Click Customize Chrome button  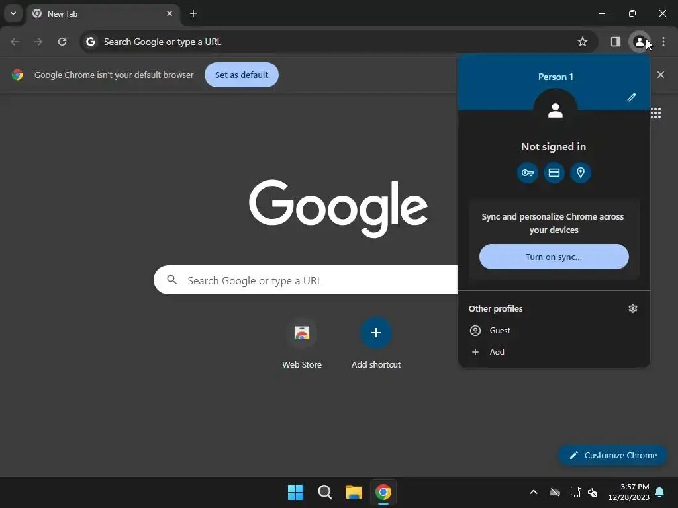pos(612,455)
